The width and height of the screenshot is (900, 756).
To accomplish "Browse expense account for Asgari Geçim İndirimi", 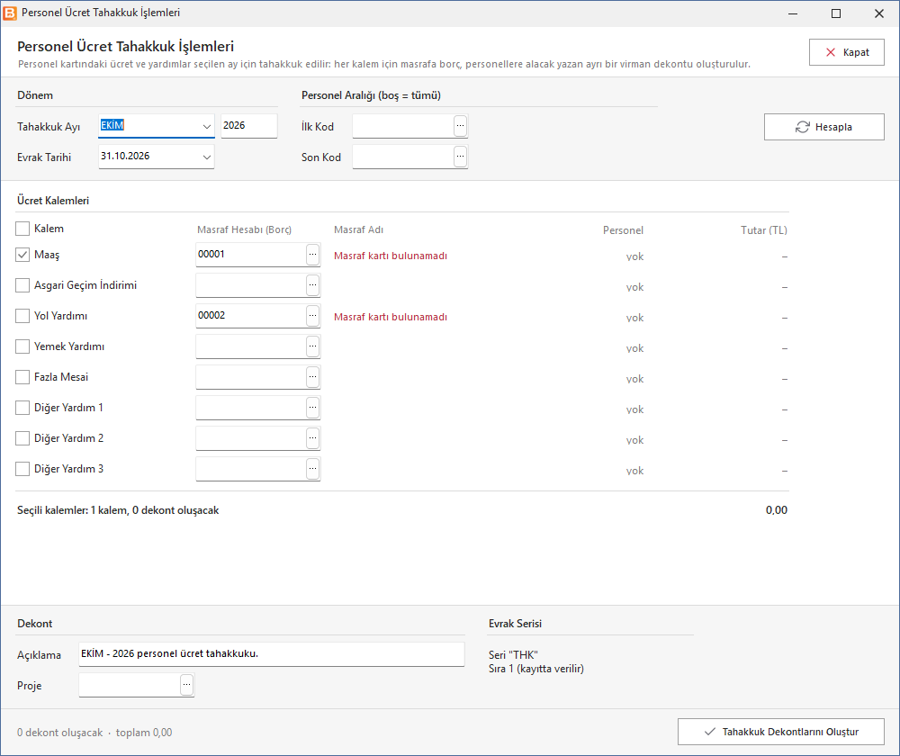I will tap(312, 284).
